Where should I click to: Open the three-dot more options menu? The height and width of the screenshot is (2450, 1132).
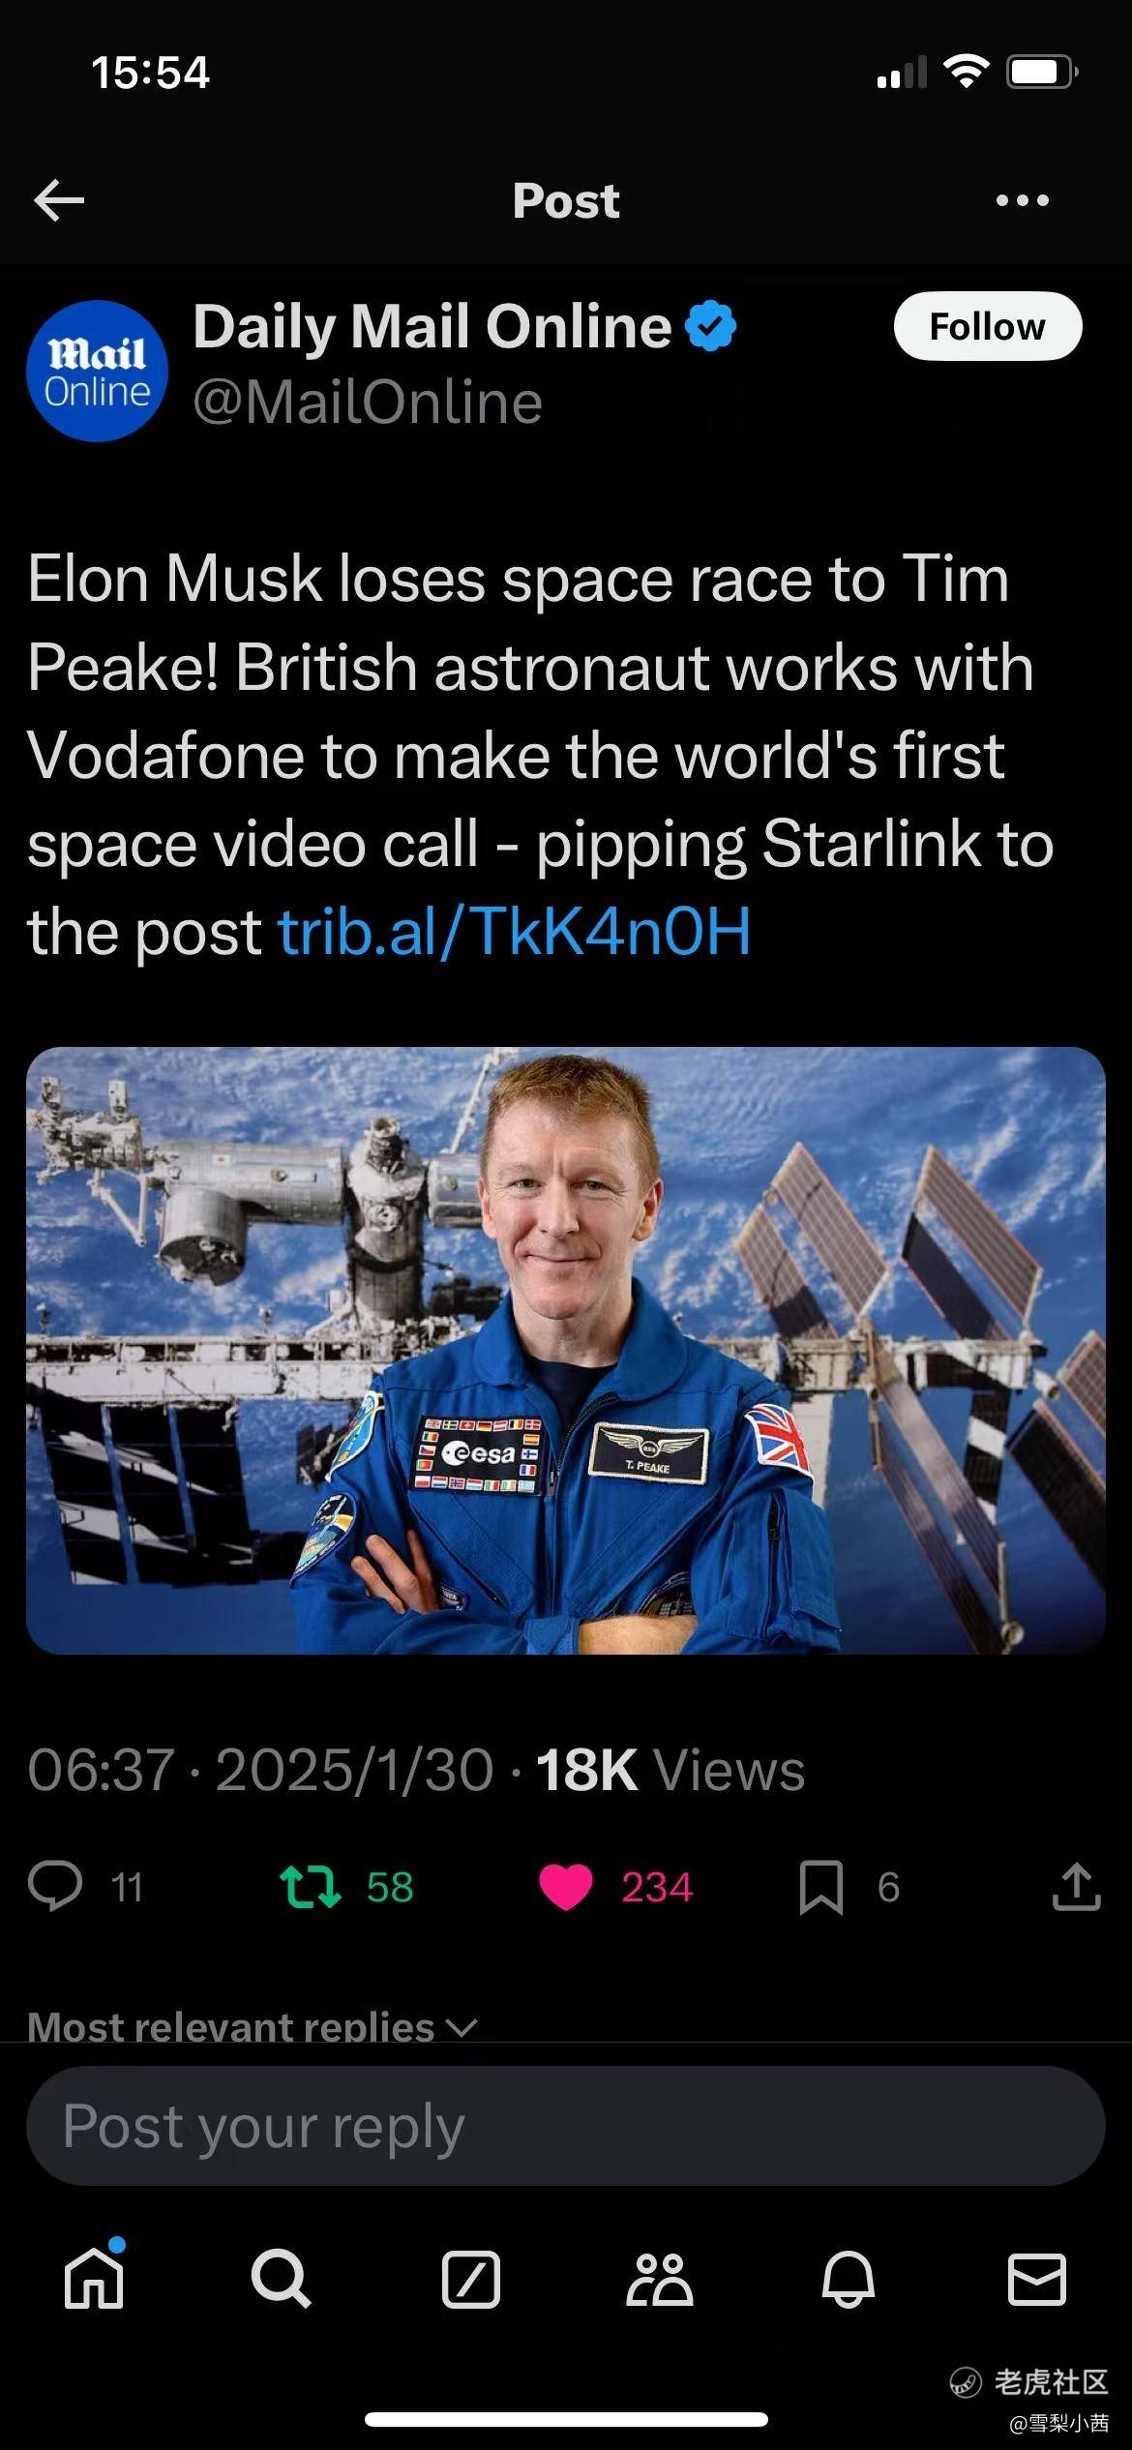(x=1022, y=200)
